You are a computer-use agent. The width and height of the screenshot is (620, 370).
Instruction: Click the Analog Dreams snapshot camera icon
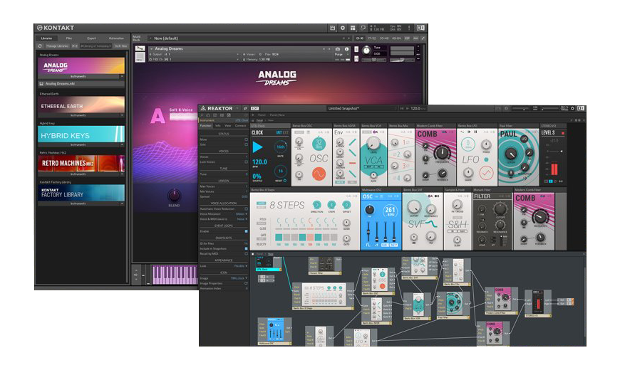(x=338, y=49)
